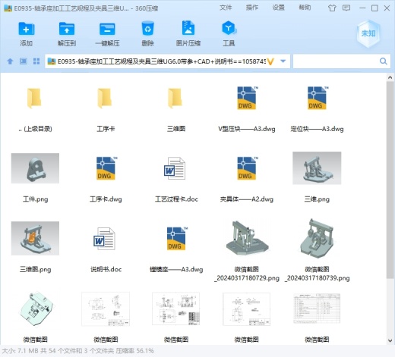This screenshot has height=357, width=395.
Task: Switch to list view icon
Action: tap(24, 61)
